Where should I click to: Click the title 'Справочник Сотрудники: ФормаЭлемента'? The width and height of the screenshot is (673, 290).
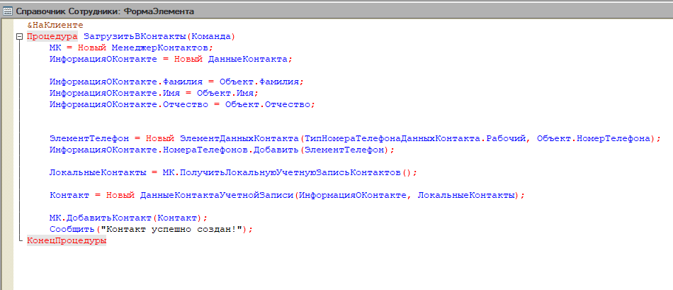[x=104, y=11]
